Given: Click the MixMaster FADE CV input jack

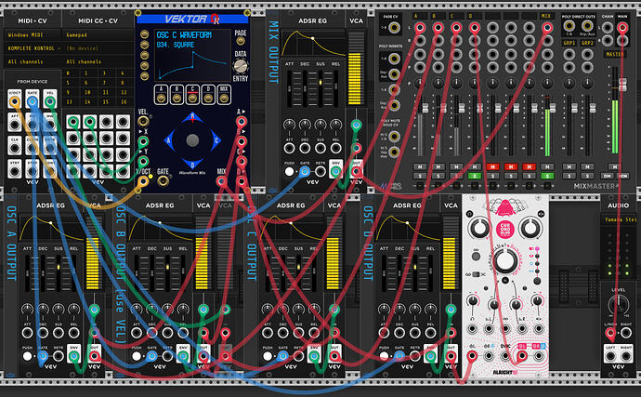Looking at the screenshot, I should point(394,28).
